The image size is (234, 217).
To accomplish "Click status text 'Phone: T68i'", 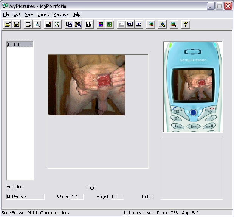I will (168, 213).
